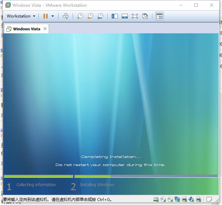The width and height of the screenshot is (222, 205).
Task: Click the Installing Windows progress bar
Action: pyautogui.click(x=146, y=176)
